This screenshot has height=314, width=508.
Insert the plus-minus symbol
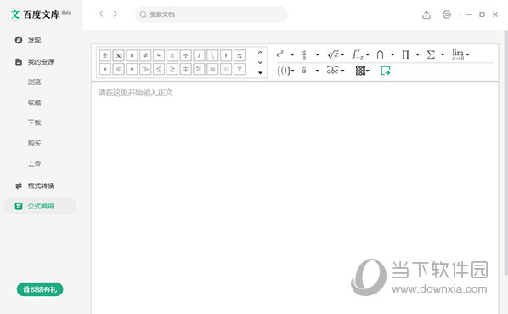tap(105, 56)
